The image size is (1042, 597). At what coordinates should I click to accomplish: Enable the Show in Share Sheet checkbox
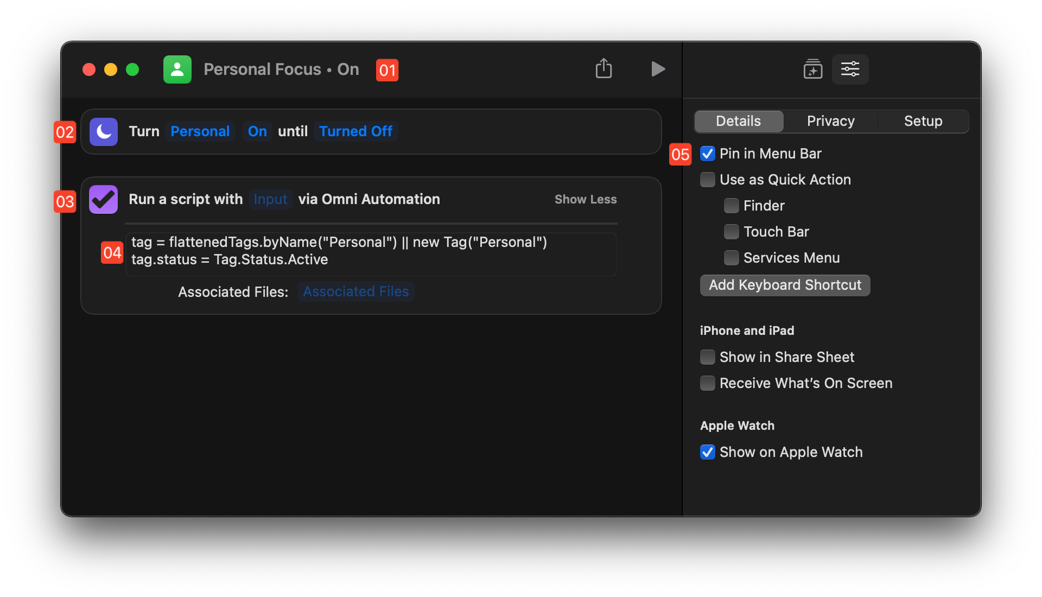click(x=707, y=357)
